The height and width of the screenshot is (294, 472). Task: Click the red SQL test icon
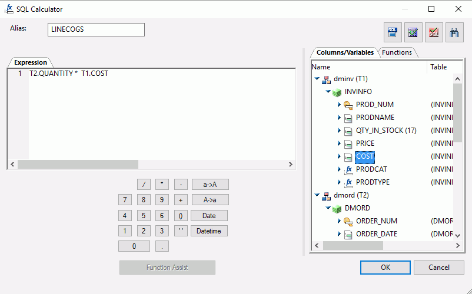pyautogui.click(x=434, y=32)
